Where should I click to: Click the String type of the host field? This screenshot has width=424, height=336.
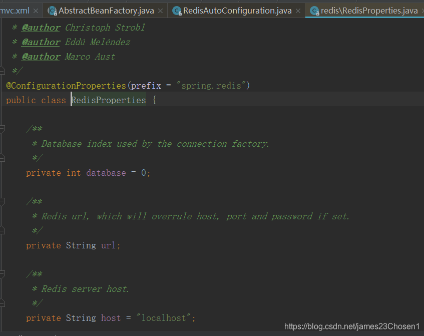(81, 318)
